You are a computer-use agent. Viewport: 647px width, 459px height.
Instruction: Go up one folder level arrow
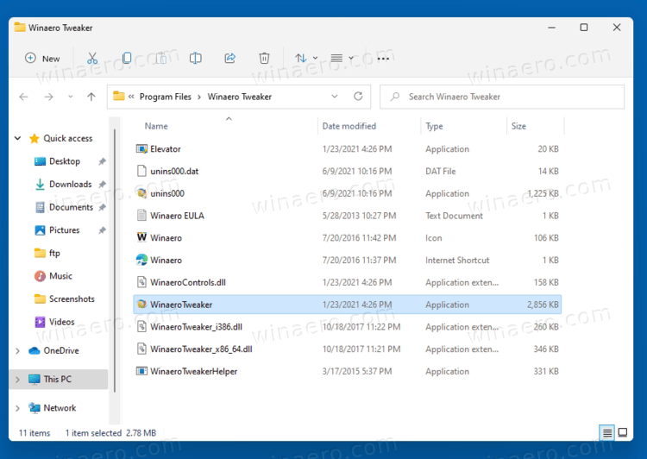pos(91,97)
